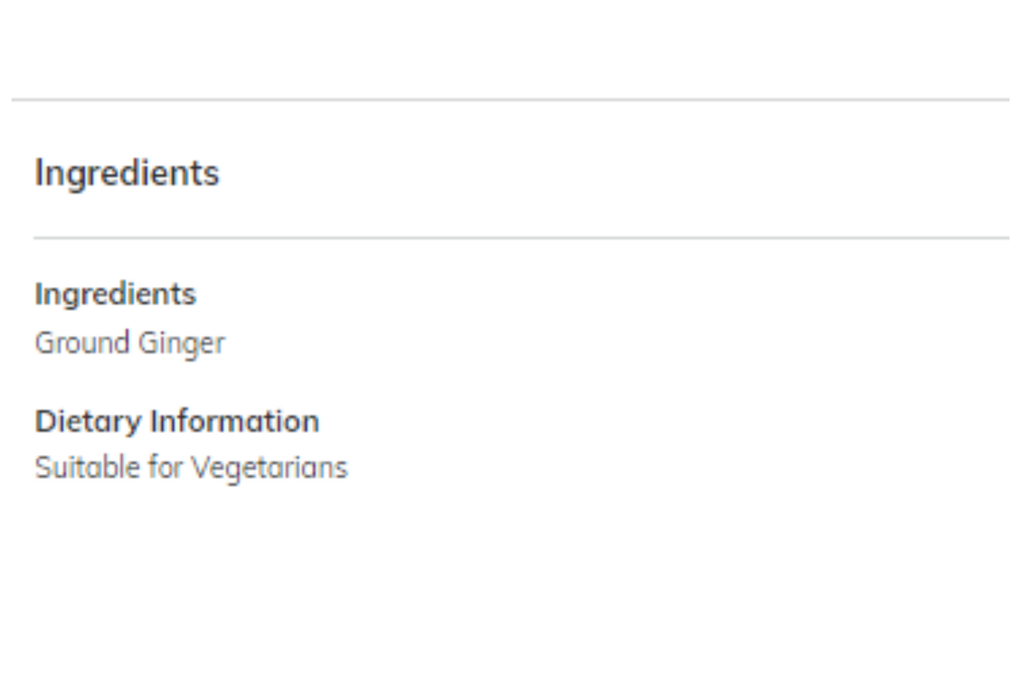Click the word Suitable
Viewport: 1021px width, 680px height.
[88, 467]
